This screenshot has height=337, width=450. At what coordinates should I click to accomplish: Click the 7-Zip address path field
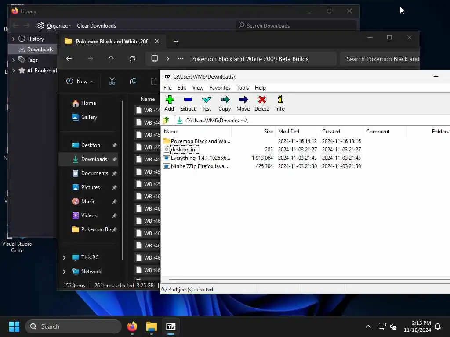pyautogui.click(x=313, y=120)
